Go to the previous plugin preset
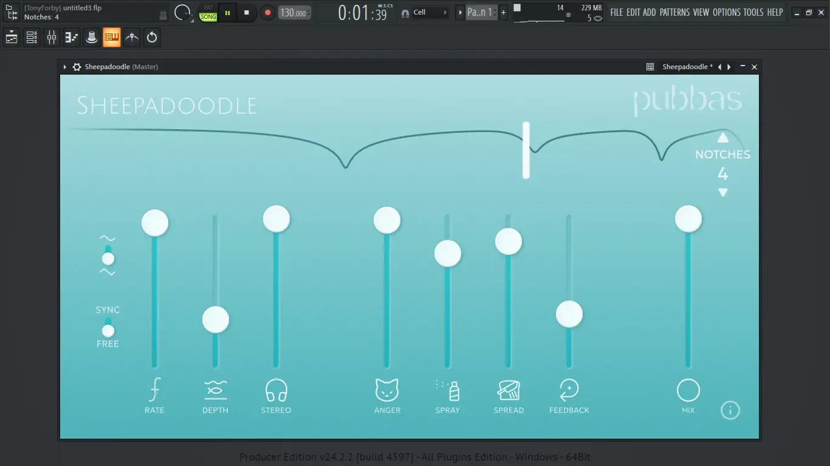830x466 pixels. pos(719,67)
